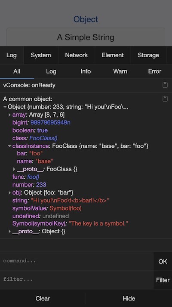Viewport: 172px width, 307px height.
Task: Open the Storage tab
Action: [x=148, y=55]
